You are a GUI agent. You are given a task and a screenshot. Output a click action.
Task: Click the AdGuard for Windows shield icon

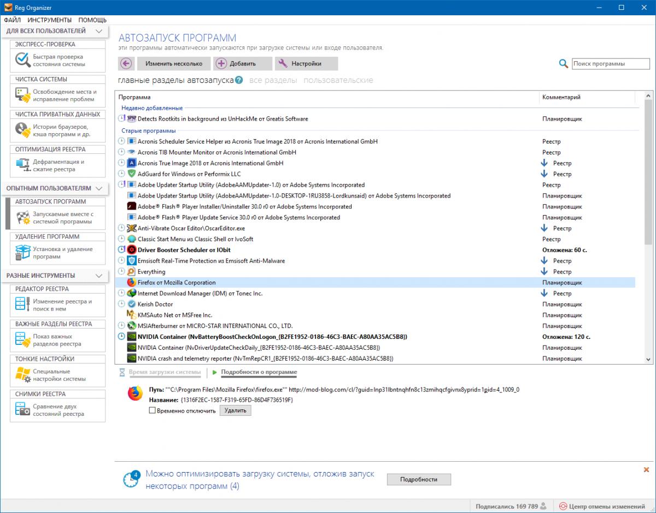131,174
